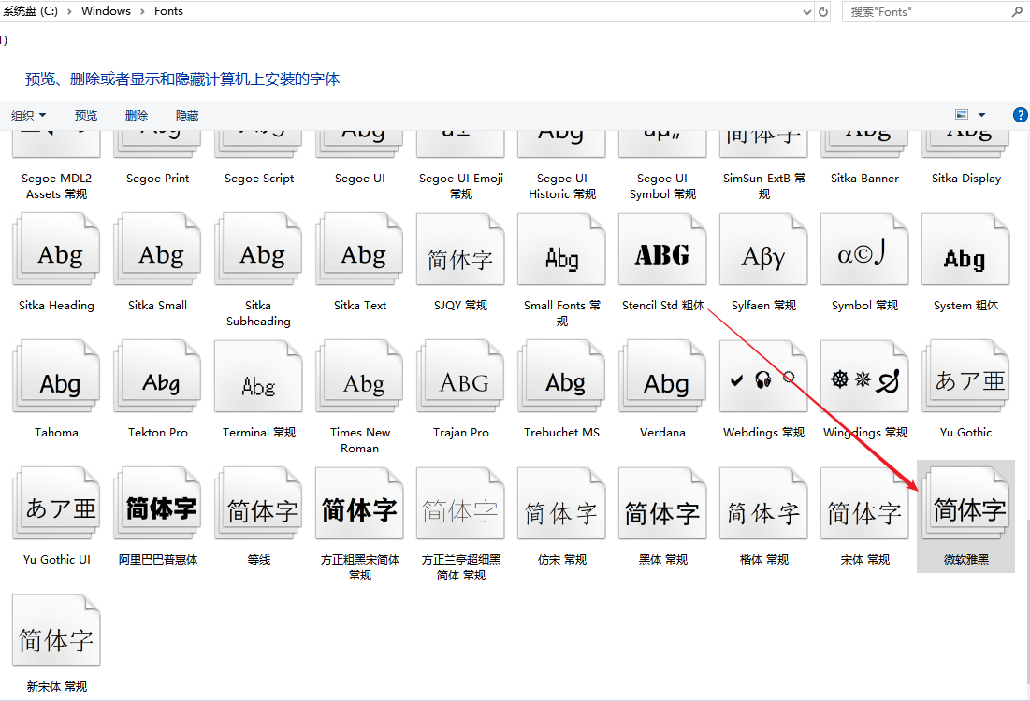Select the 方正兰亭超细黑简体 font icon
Image resolution: width=1030 pixels, height=701 pixels.
pyautogui.click(x=460, y=504)
